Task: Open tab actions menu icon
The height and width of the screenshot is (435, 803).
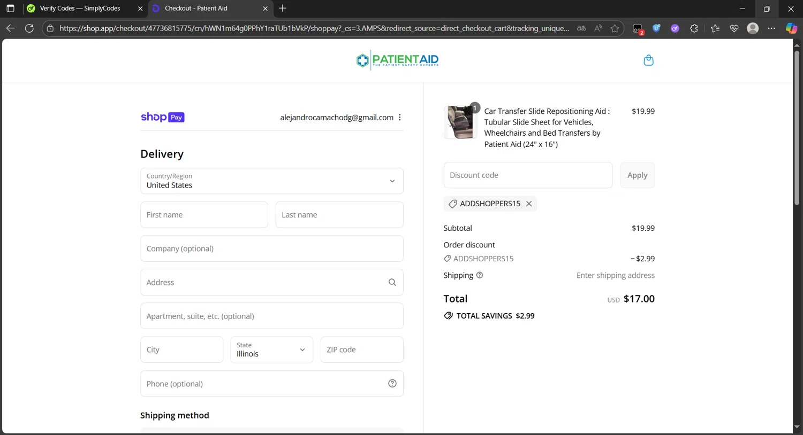Action: [x=10, y=9]
